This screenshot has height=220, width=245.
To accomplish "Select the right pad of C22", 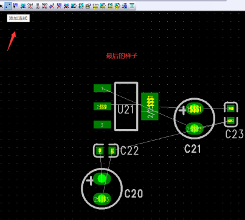I will [112, 151].
